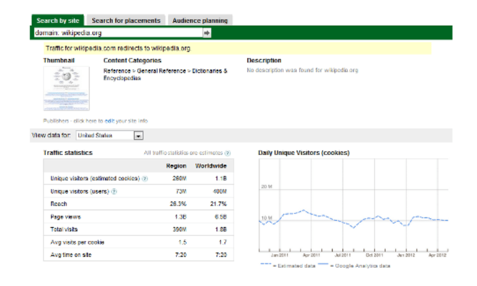Click Worldwide reach value 21.7%
The width and height of the screenshot is (477, 286).
[x=219, y=204]
